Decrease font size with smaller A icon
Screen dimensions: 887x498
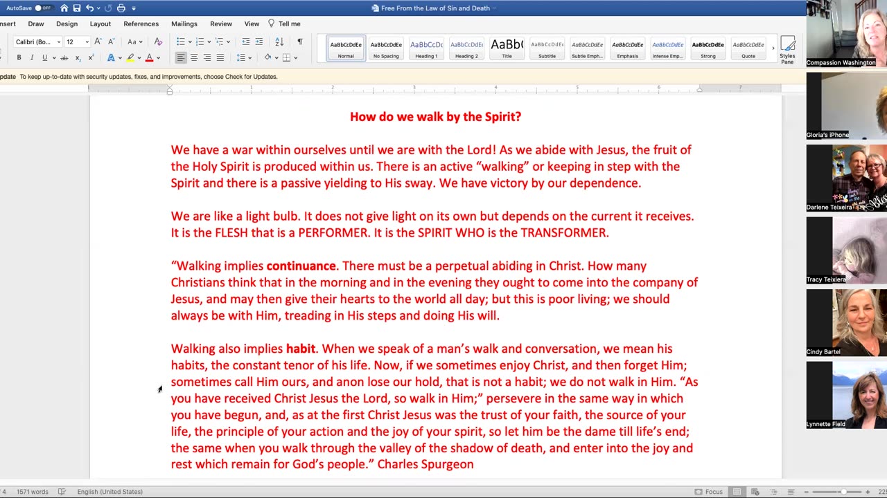pos(111,41)
